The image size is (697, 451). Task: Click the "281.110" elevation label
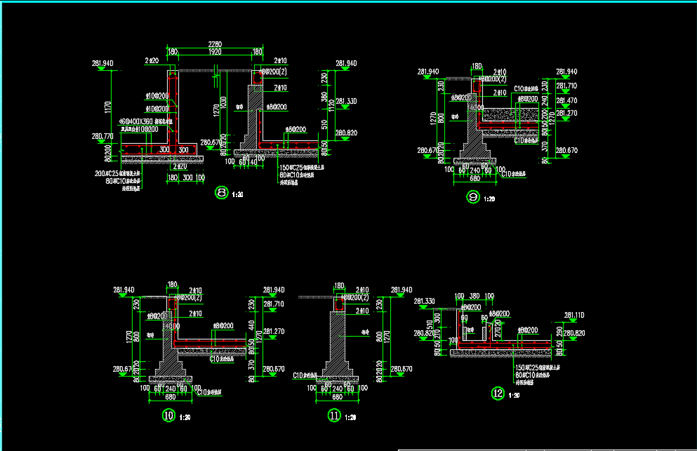pos(574,315)
